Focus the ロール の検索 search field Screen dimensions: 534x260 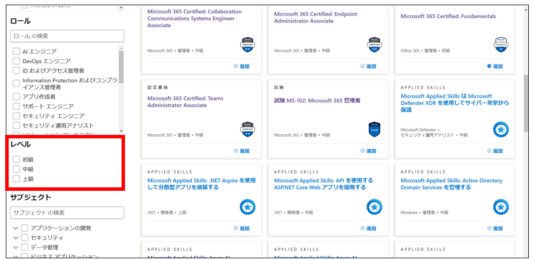pos(67,36)
